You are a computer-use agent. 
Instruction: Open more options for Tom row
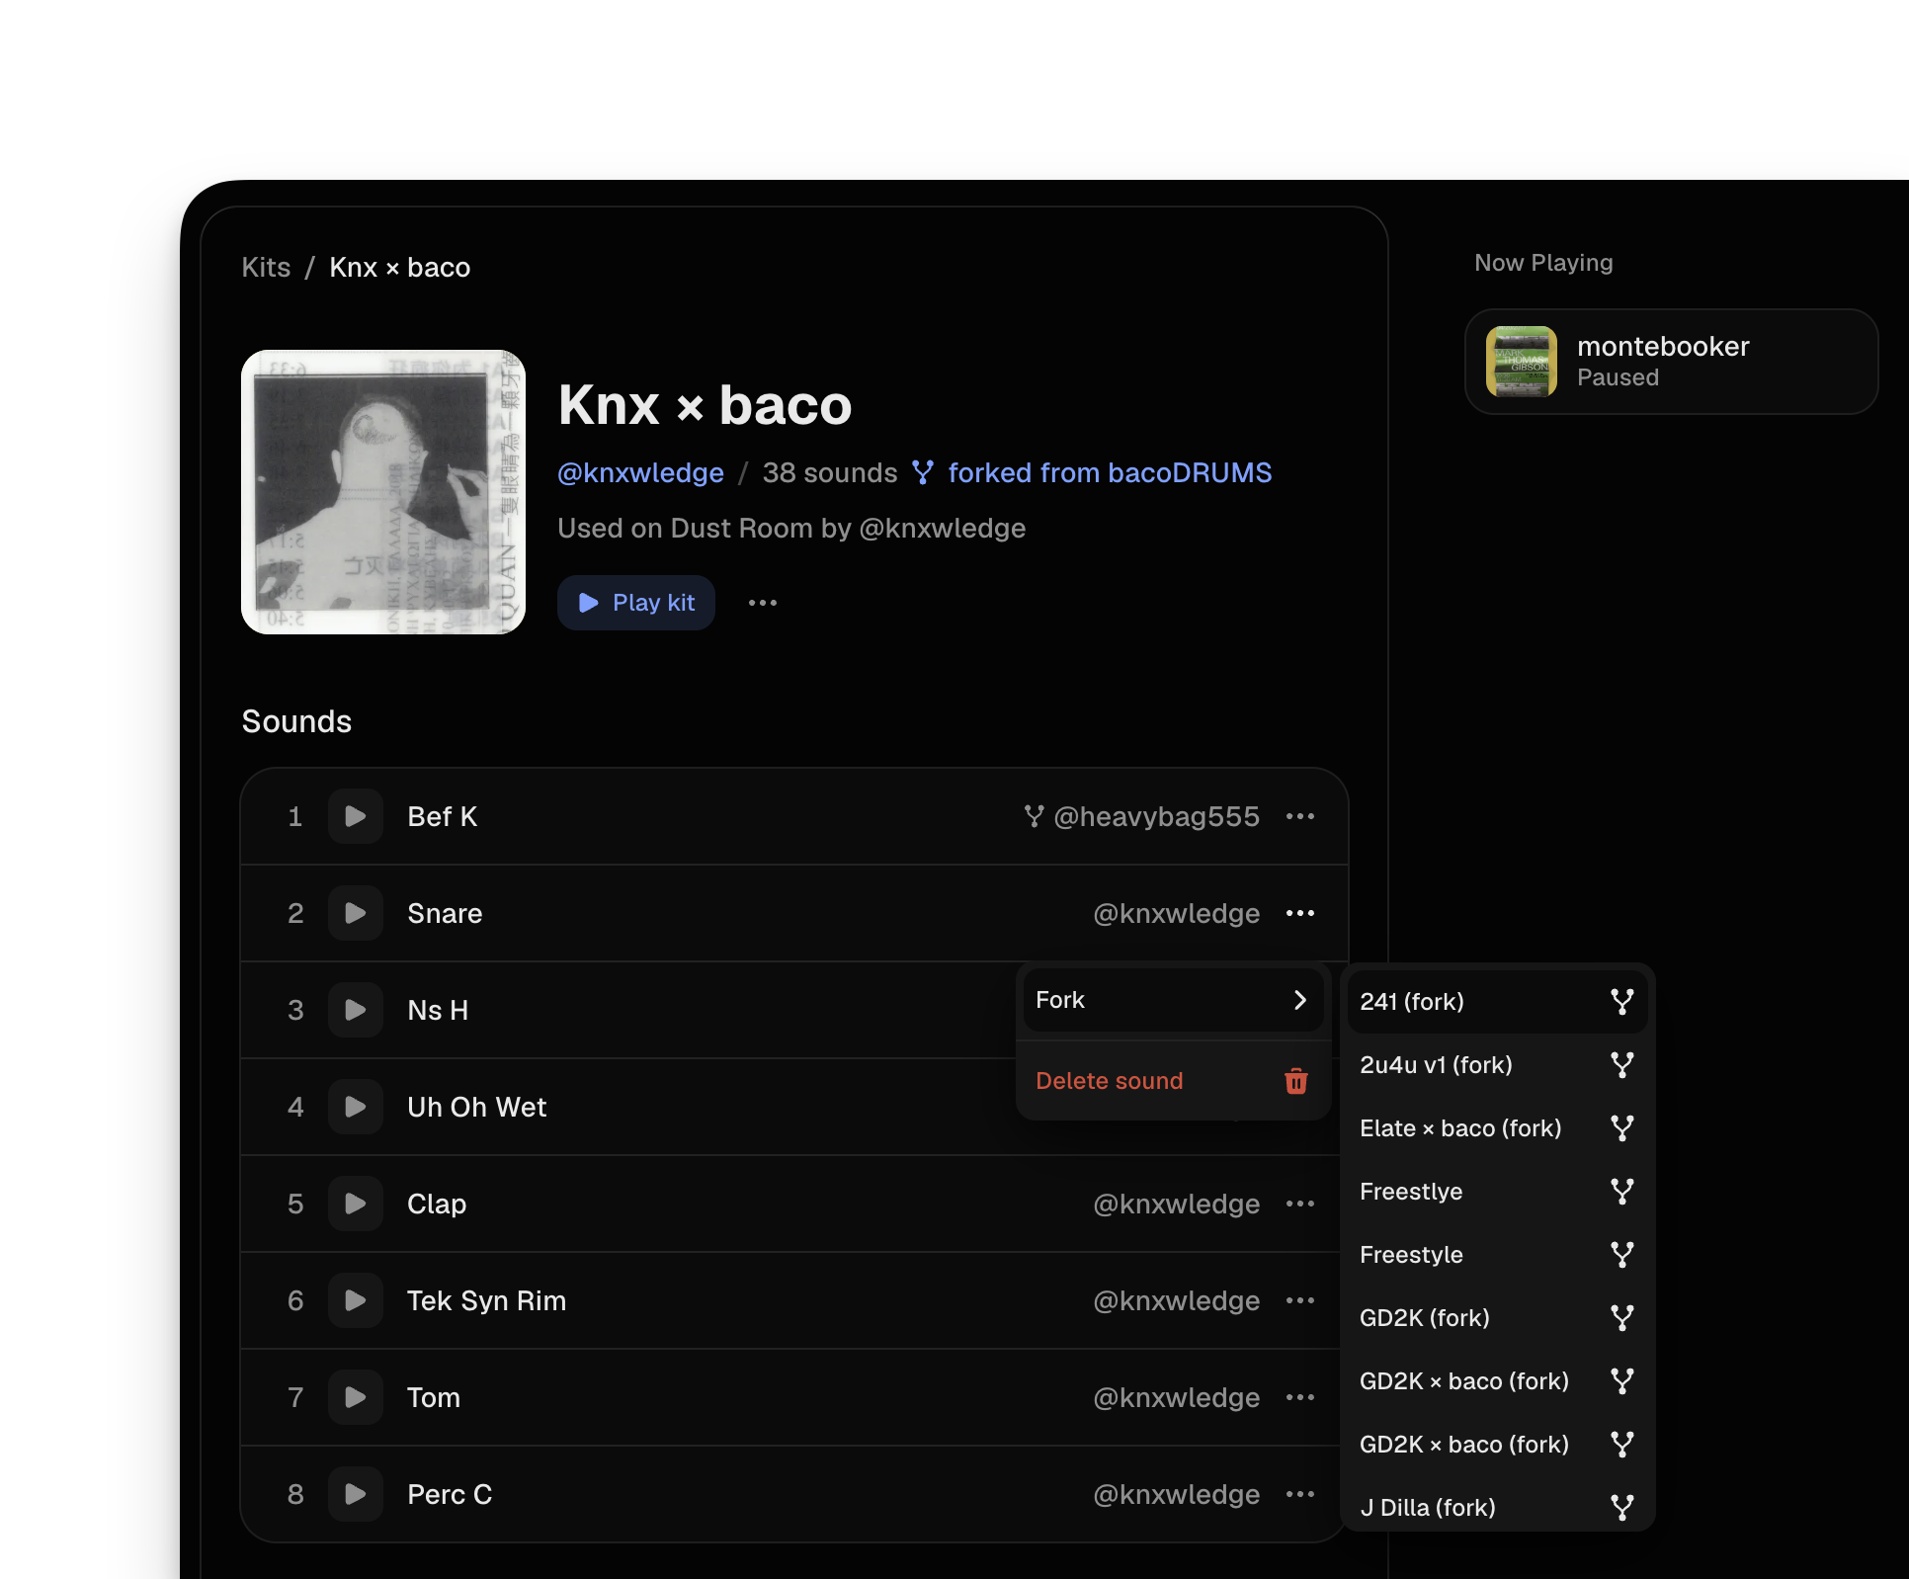[x=1300, y=1397]
